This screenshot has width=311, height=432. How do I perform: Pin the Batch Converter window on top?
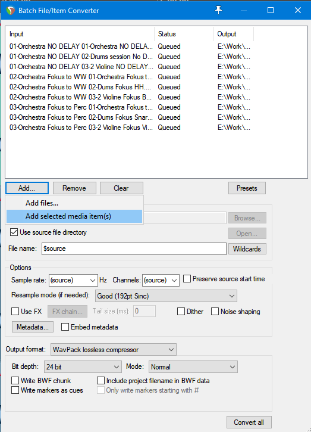pos(218,10)
